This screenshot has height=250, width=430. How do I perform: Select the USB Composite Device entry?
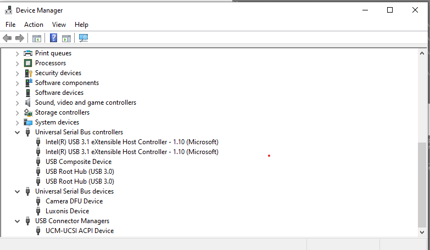point(78,162)
